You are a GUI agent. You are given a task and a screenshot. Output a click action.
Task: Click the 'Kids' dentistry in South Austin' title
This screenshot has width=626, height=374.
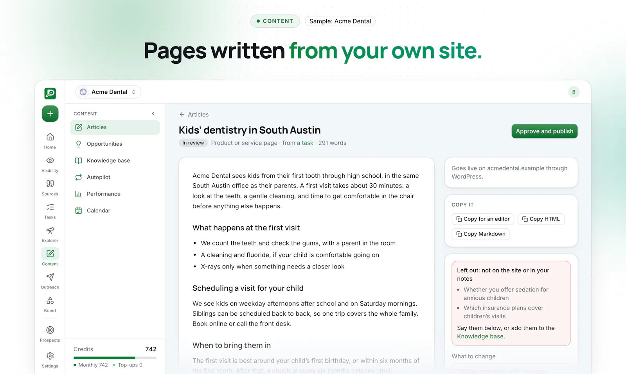click(250, 130)
